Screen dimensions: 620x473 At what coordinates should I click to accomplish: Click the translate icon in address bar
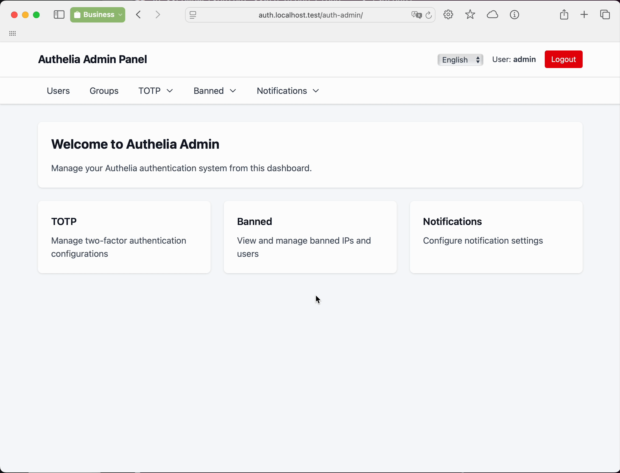point(416,15)
